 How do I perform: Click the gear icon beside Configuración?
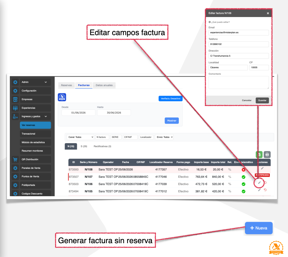[15, 91]
